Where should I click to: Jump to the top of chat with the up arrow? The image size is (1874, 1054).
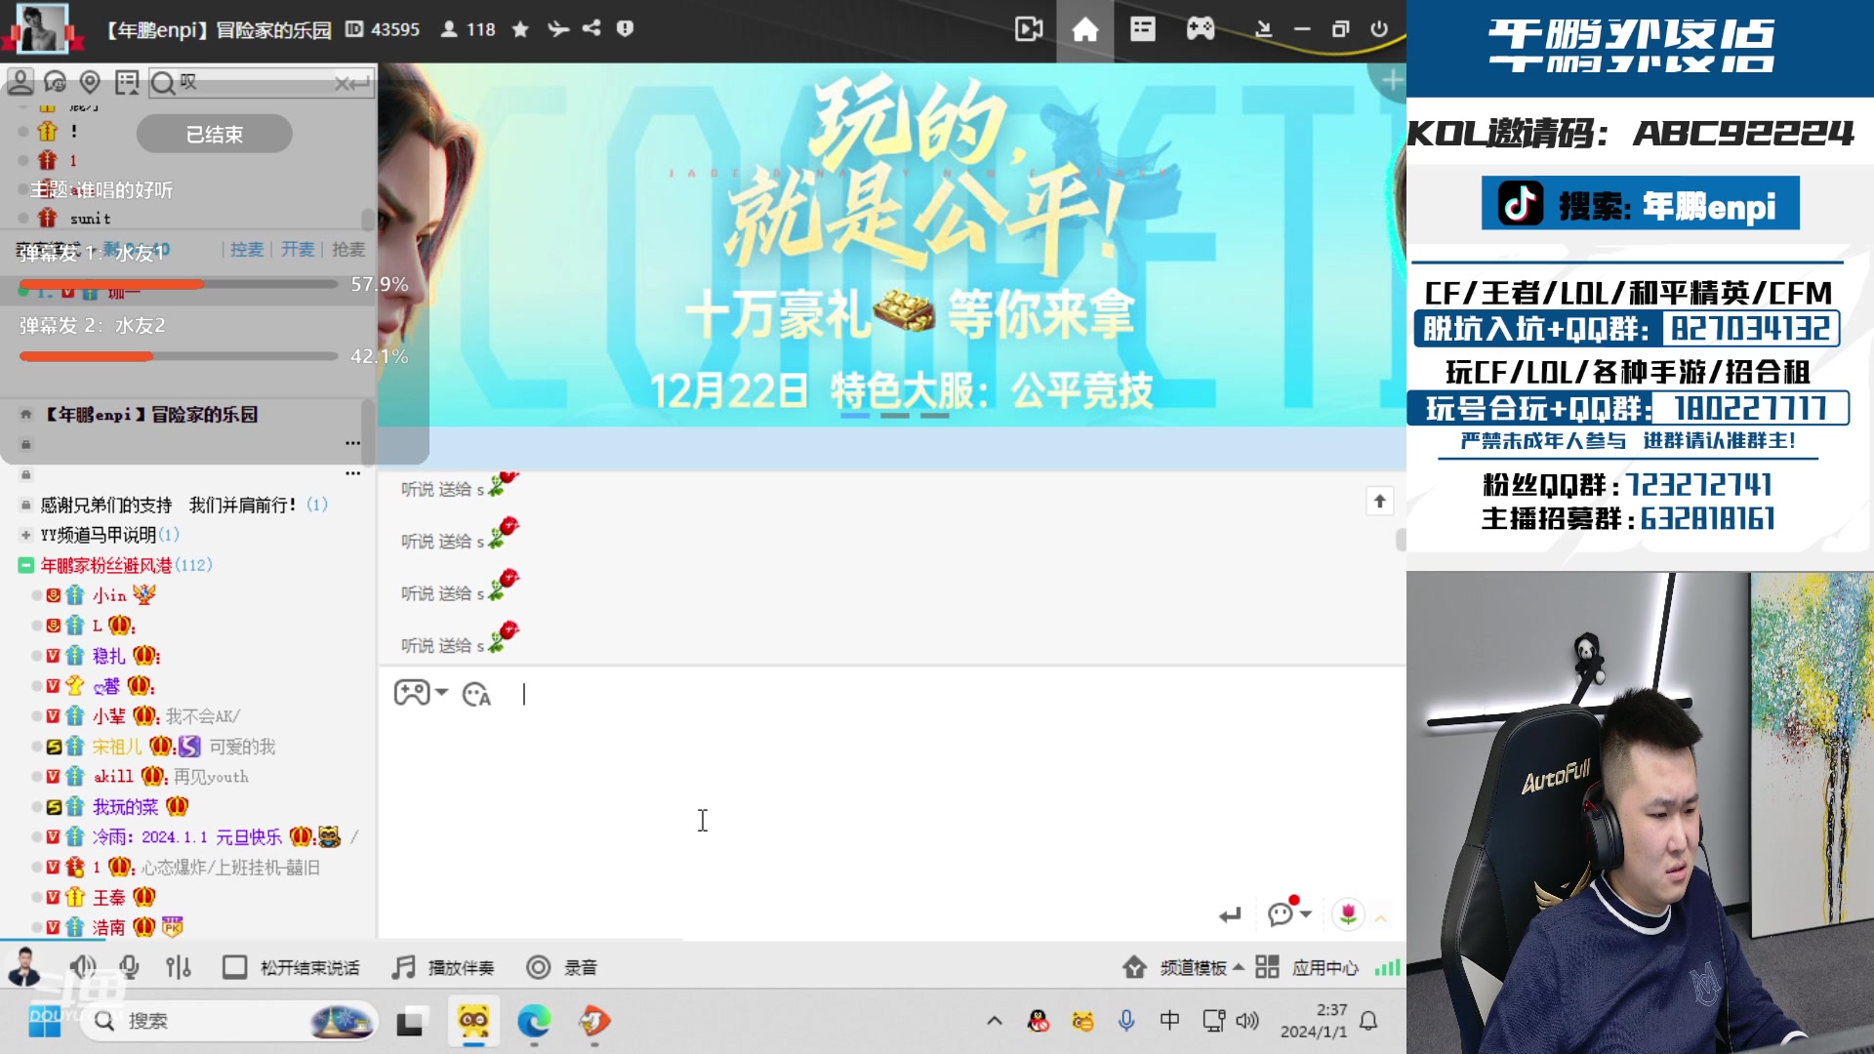click(x=1379, y=501)
